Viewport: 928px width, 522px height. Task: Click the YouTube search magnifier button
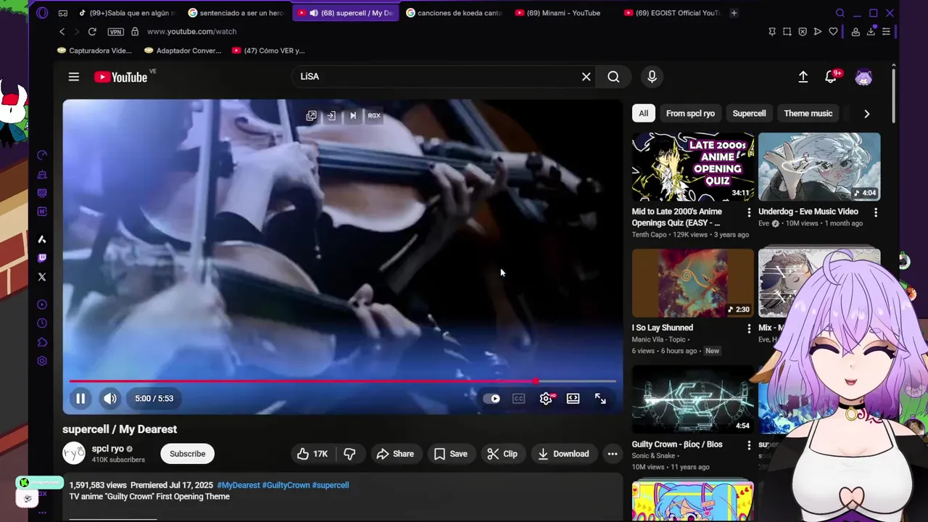[x=613, y=77]
